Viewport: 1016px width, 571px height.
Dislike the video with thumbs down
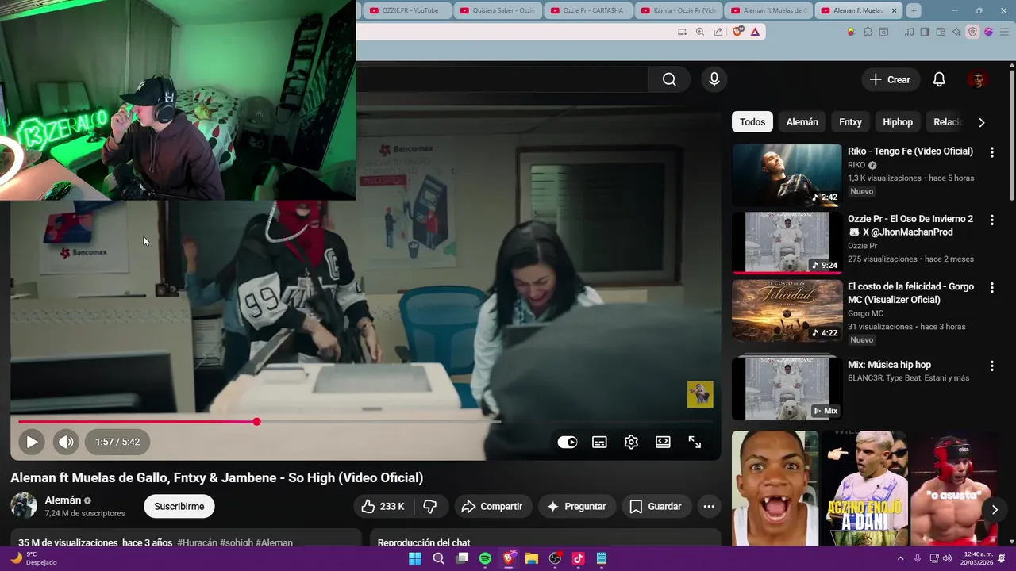coord(430,506)
